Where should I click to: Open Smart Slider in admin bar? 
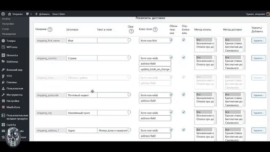pos(59,14)
